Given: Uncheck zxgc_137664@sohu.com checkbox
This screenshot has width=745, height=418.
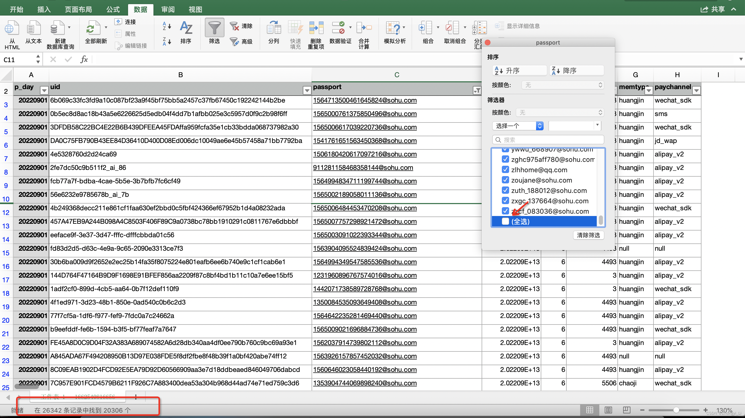Looking at the screenshot, I should 505,200.
